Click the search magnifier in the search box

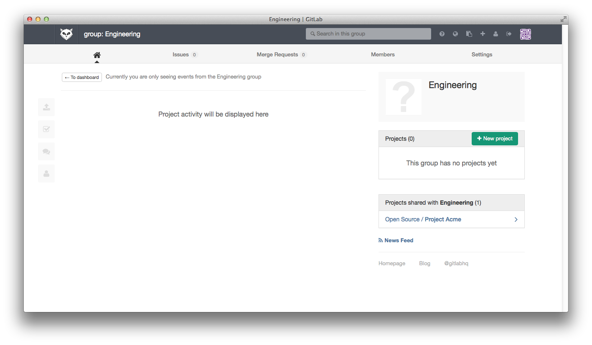(312, 34)
